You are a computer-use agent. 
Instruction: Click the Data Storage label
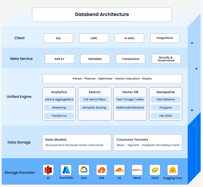pos(19,142)
